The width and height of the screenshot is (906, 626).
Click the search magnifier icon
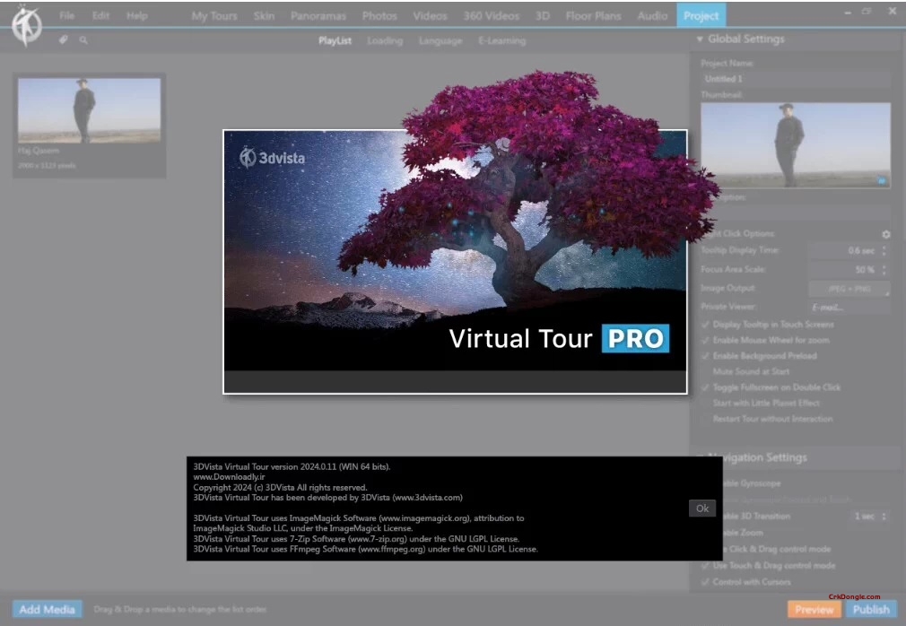(x=83, y=40)
